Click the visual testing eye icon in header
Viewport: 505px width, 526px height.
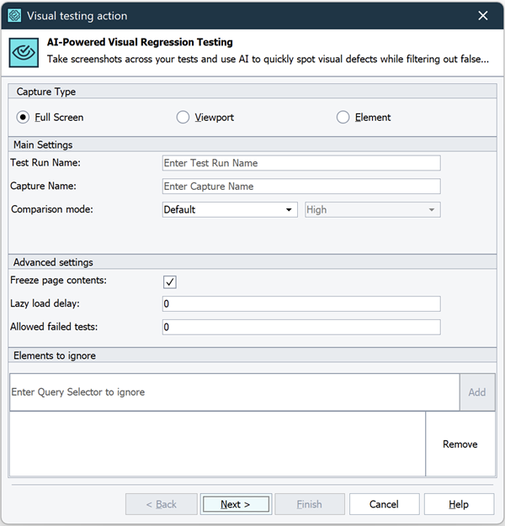[x=24, y=50]
